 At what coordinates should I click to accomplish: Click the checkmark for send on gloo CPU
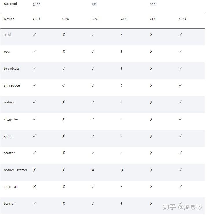34,35
